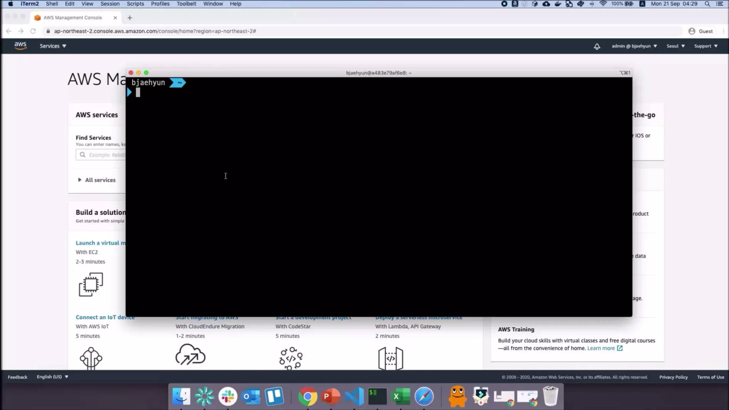Open Safari from the dock

tap(424, 396)
